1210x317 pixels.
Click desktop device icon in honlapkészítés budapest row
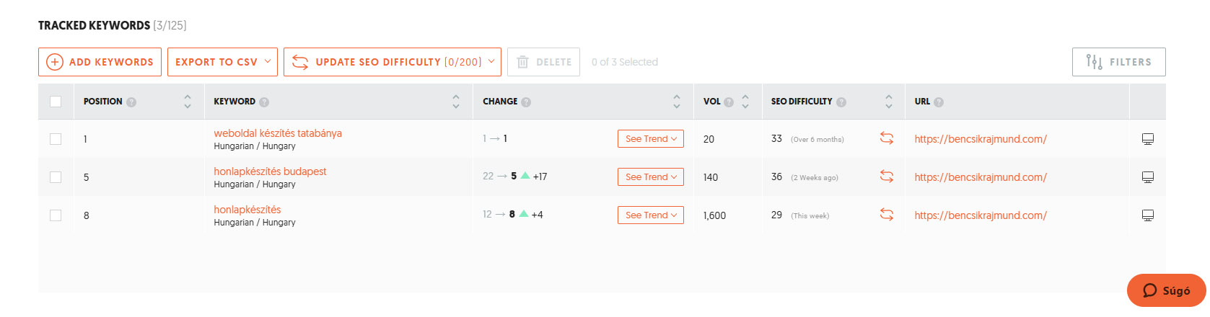(1148, 177)
